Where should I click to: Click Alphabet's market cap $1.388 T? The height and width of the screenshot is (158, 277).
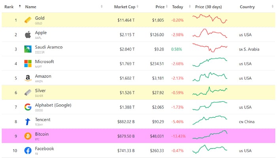[127, 107]
